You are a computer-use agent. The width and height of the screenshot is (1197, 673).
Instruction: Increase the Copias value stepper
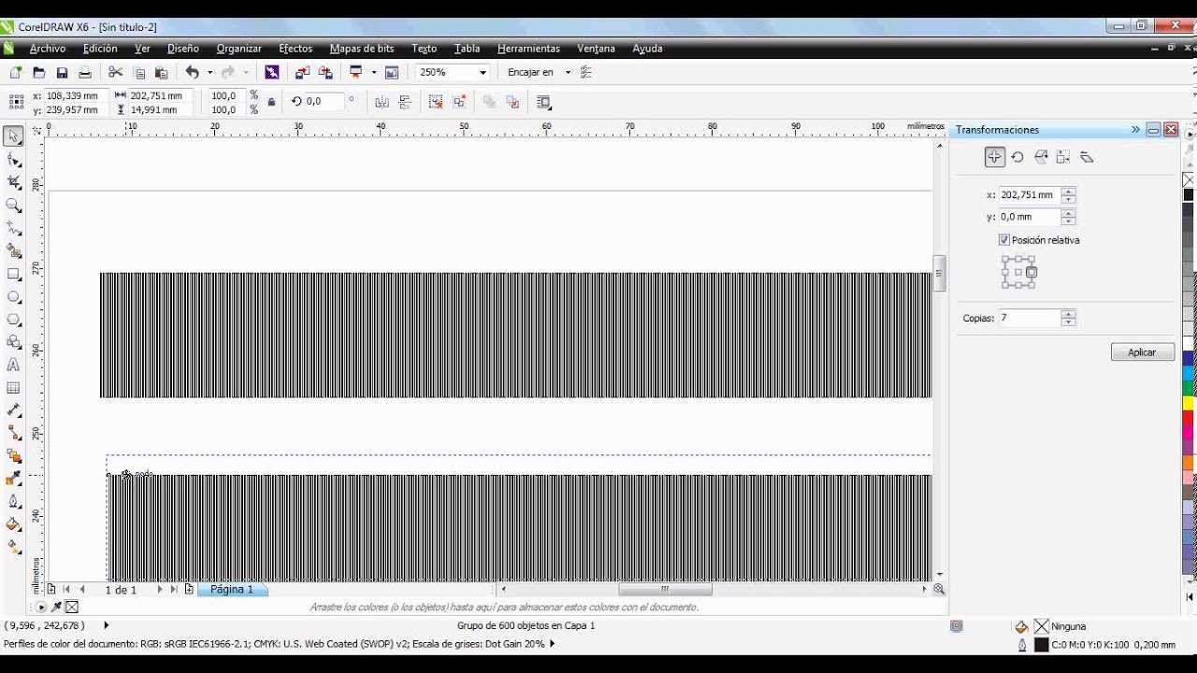point(1068,314)
